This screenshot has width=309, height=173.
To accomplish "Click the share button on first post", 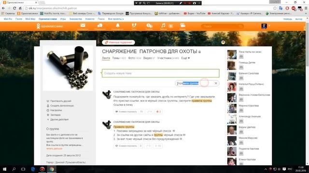I will pos(149,111).
